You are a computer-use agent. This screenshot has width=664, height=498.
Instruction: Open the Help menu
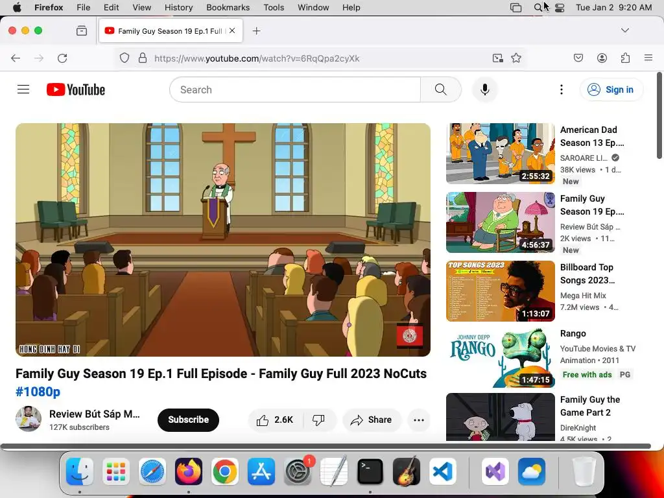(x=351, y=8)
